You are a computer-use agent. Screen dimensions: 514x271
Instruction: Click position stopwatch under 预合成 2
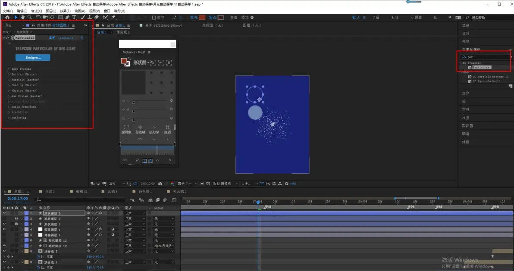(x=38, y=257)
